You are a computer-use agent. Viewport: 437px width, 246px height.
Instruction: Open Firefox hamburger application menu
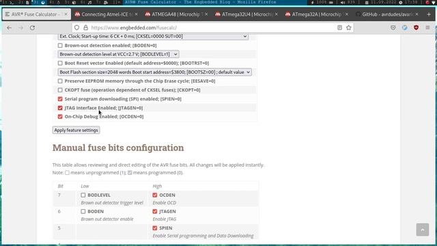(x=428, y=27)
